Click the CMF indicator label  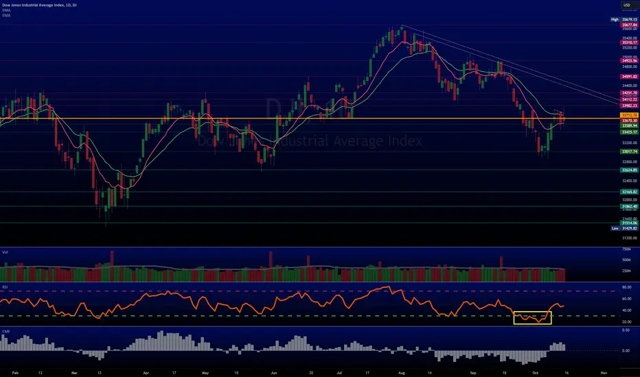tap(5, 331)
